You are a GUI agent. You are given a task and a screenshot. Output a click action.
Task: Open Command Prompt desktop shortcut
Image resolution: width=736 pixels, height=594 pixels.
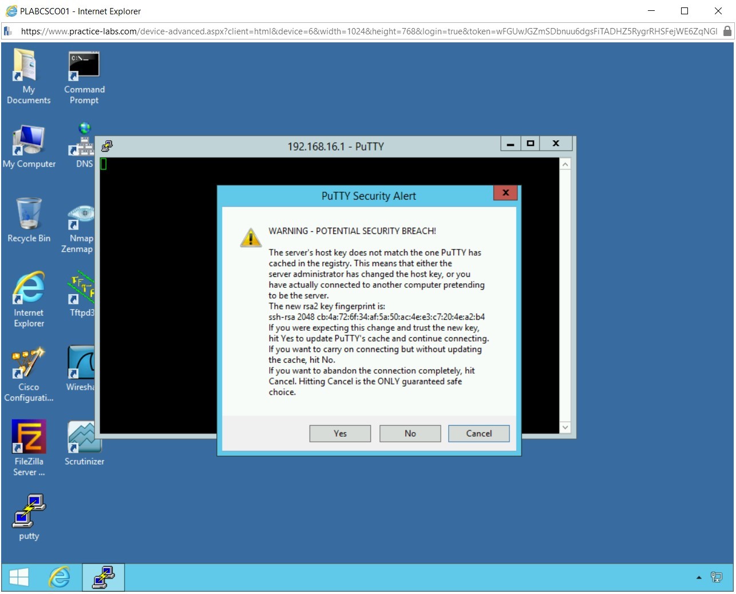pyautogui.click(x=84, y=78)
